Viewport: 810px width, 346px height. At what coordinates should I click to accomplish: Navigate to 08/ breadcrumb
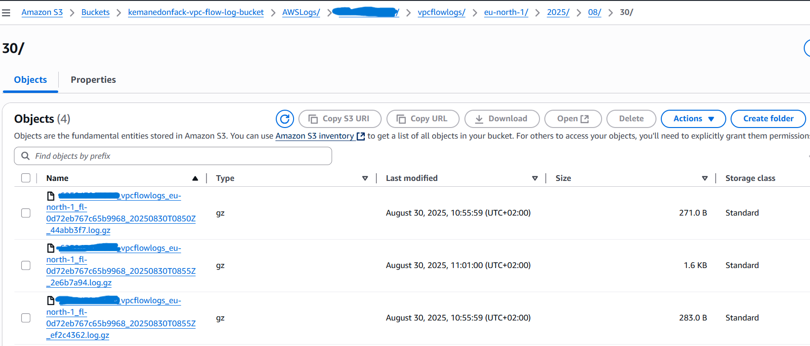point(594,13)
